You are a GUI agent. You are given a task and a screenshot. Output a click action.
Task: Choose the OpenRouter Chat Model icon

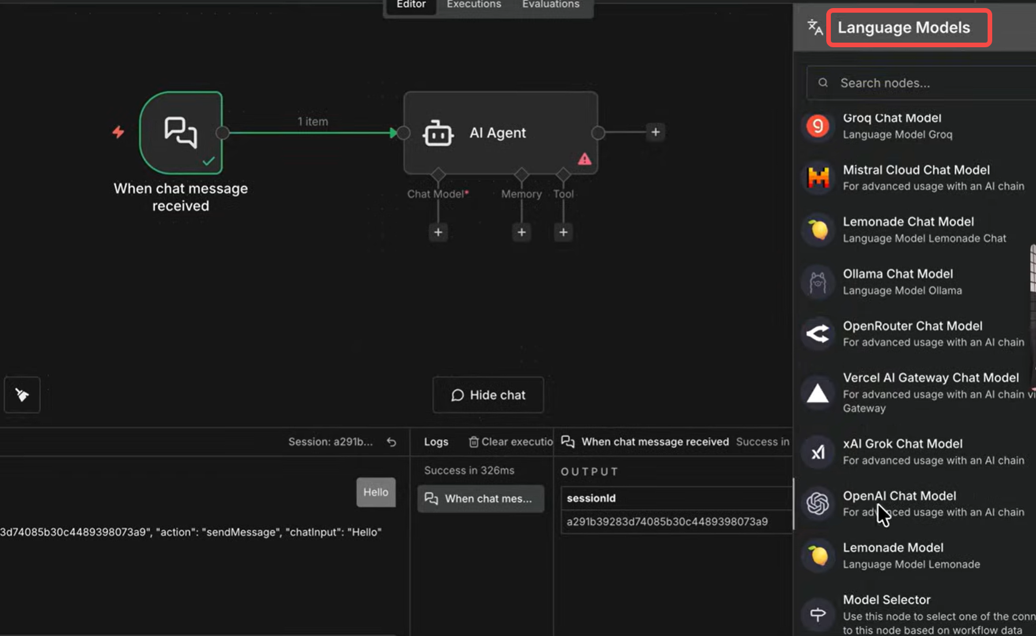(818, 334)
